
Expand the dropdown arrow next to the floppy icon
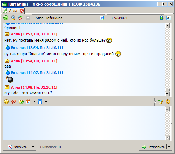46,102
